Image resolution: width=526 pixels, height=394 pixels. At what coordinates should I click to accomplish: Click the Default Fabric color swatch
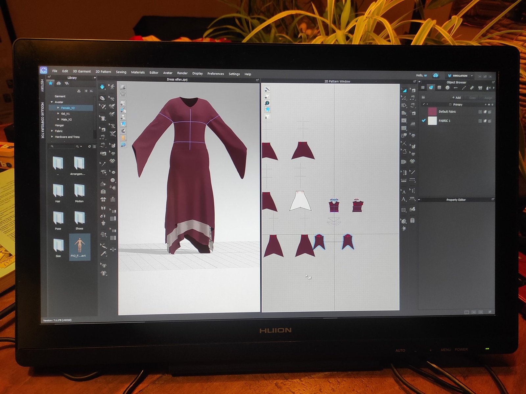(x=432, y=111)
